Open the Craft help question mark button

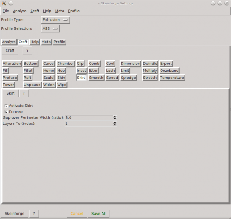coord(28,50)
